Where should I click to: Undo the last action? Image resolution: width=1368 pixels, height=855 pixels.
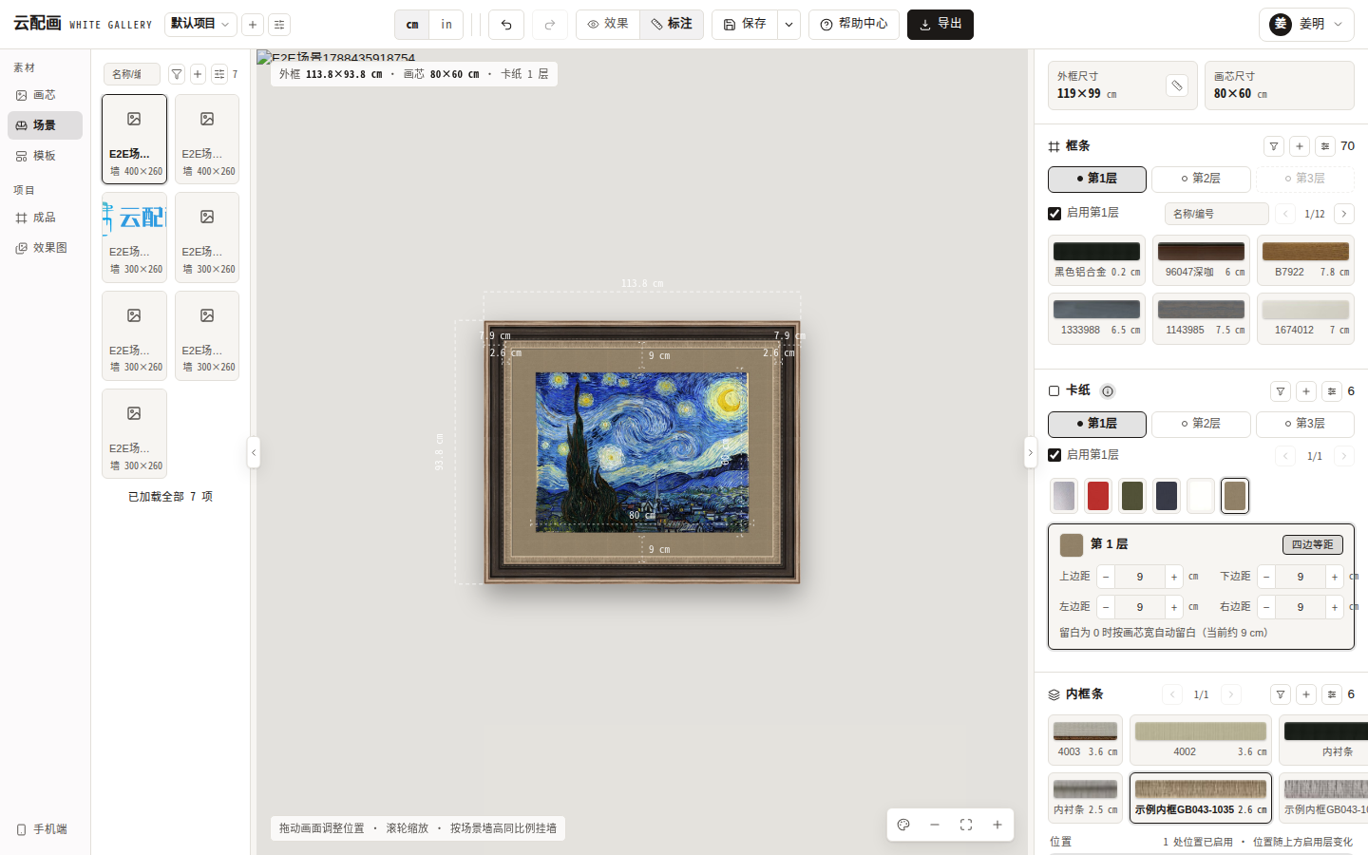pos(506,25)
